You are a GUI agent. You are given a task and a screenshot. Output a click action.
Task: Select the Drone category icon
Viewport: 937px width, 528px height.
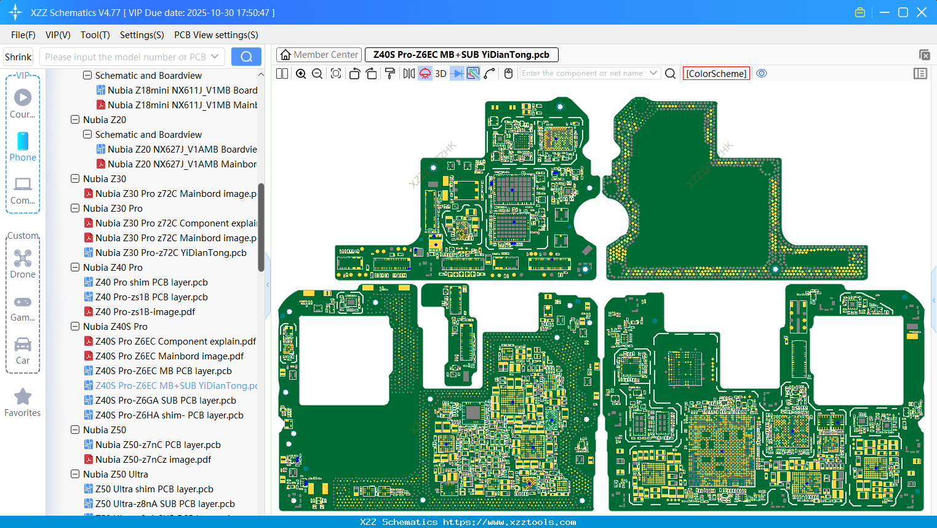tap(23, 264)
